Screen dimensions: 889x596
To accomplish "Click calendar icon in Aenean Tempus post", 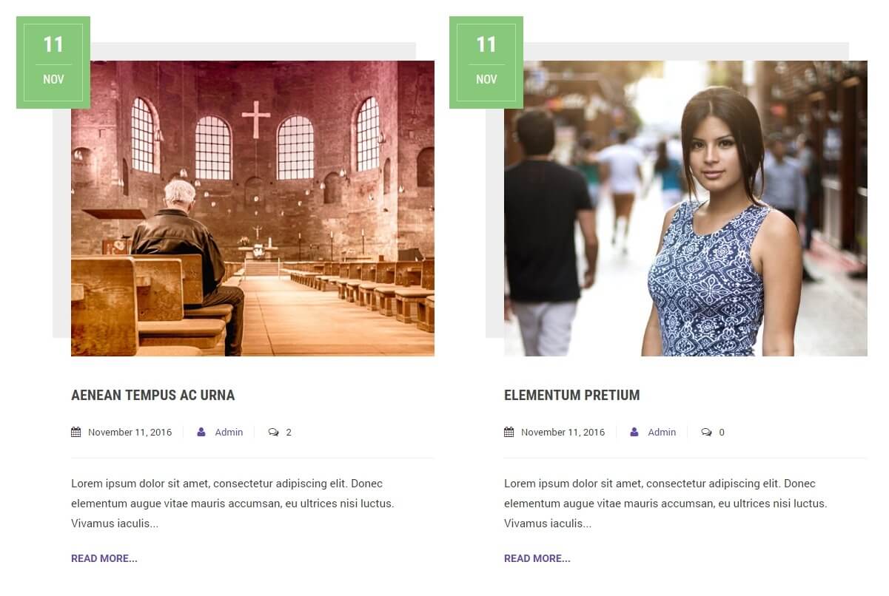I will click(76, 432).
